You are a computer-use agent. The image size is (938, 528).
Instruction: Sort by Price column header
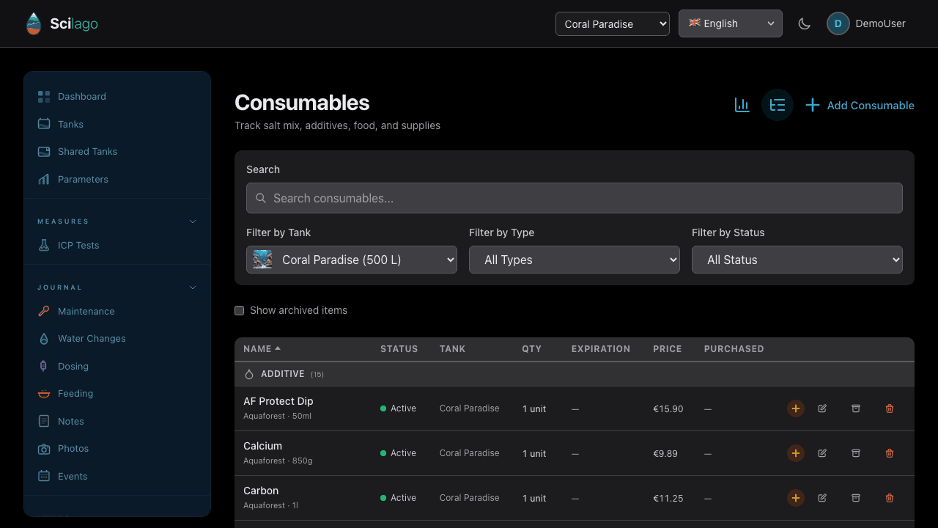click(668, 349)
